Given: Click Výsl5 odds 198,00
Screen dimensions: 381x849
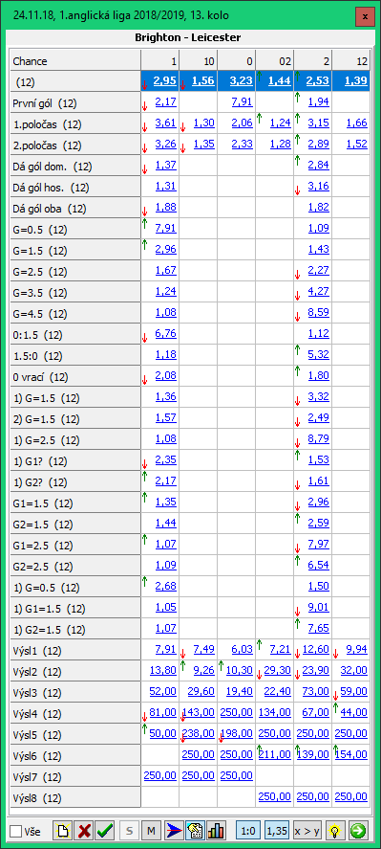Looking at the screenshot, I should (237, 734).
